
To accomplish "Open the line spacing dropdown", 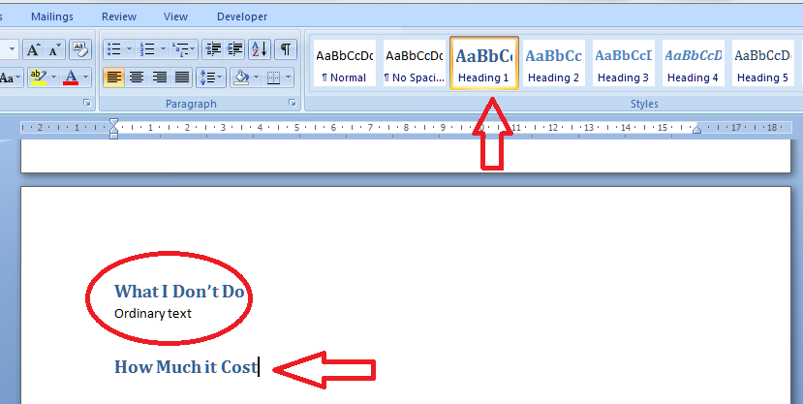I will coord(209,78).
